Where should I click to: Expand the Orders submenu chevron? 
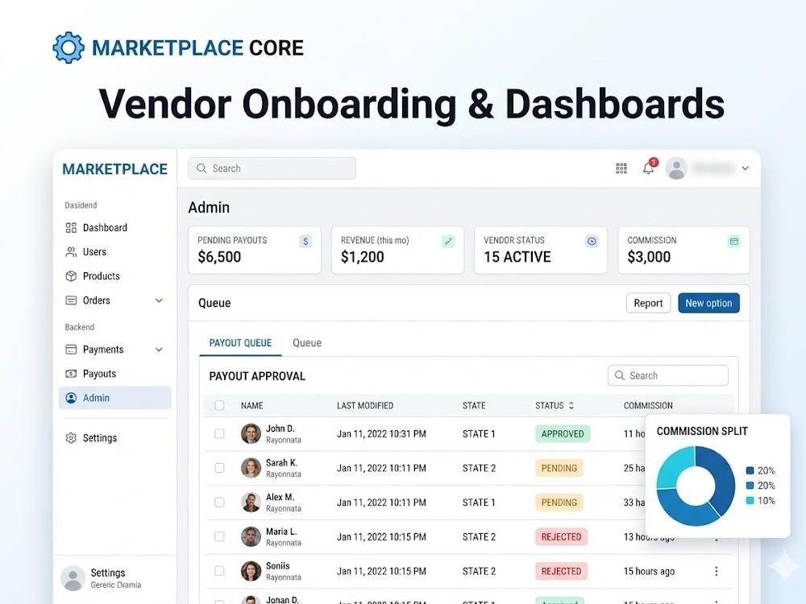click(x=160, y=300)
